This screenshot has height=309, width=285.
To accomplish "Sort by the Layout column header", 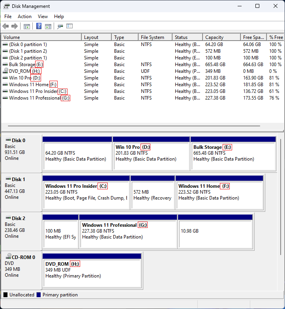I will click(x=96, y=37).
